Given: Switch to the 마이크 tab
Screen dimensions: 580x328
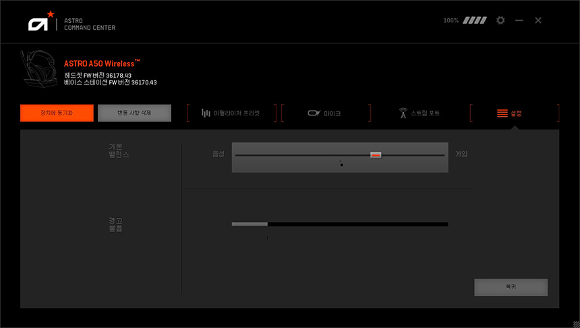Looking at the screenshot, I should pos(326,113).
